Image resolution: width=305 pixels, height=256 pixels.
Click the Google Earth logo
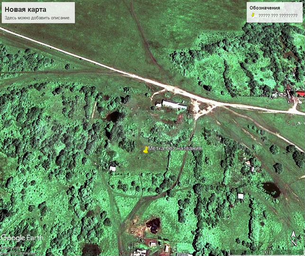click(22, 238)
